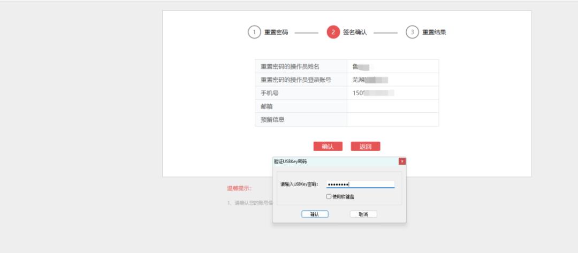Screen dimensions: 578x253
Task: Click the 重置密码的操作员姓名 row label
Action: pos(290,67)
